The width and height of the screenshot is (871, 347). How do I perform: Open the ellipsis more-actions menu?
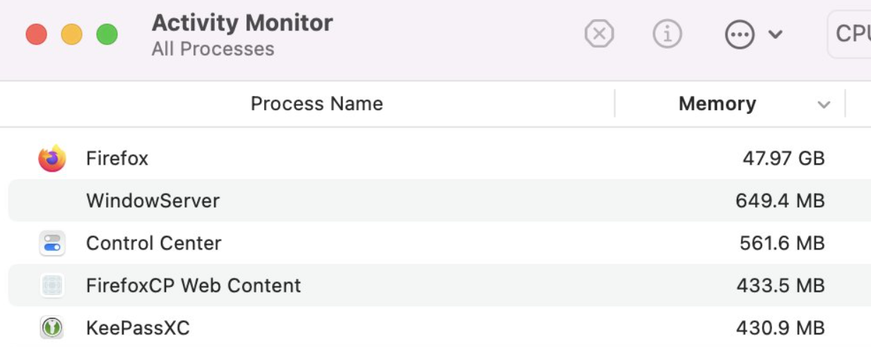point(740,34)
